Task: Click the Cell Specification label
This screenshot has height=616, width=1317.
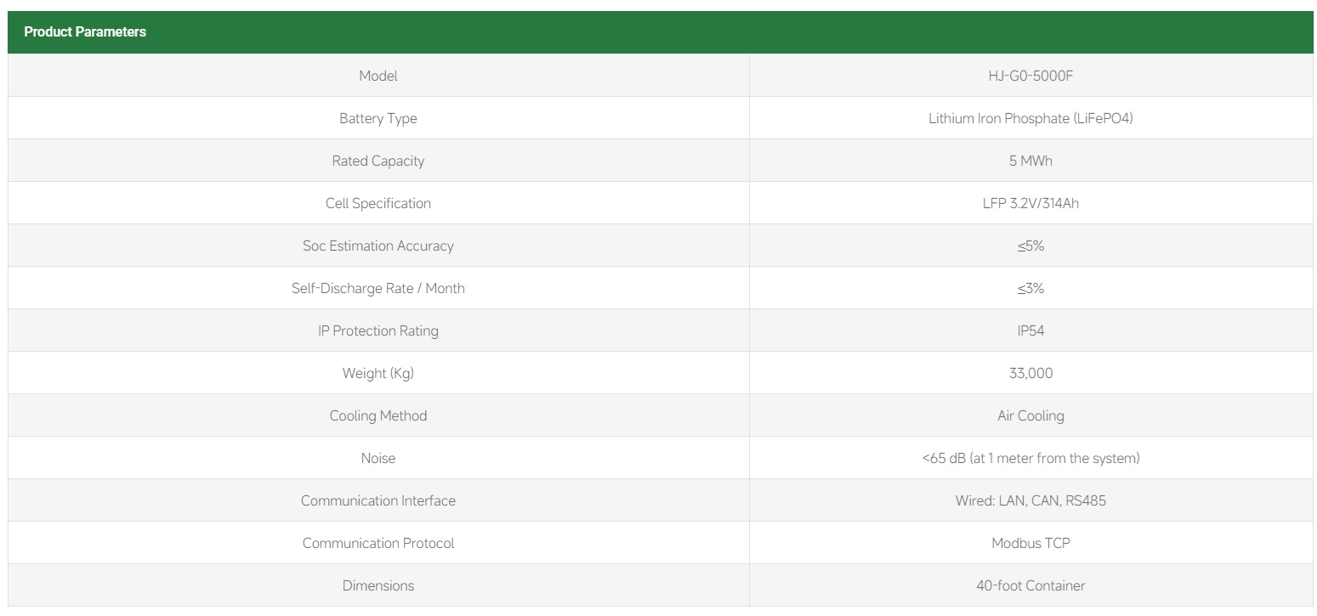Action: coord(378,203)
